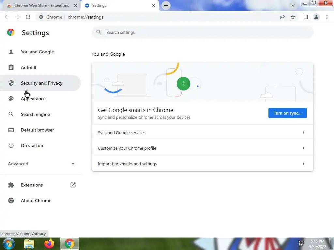
Task: Click the address bar URL chrome://settings
Action: tap(86, 17)
